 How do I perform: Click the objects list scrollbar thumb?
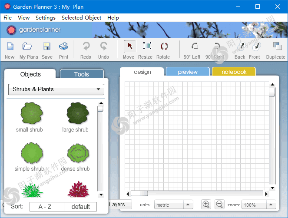point(100,109)
